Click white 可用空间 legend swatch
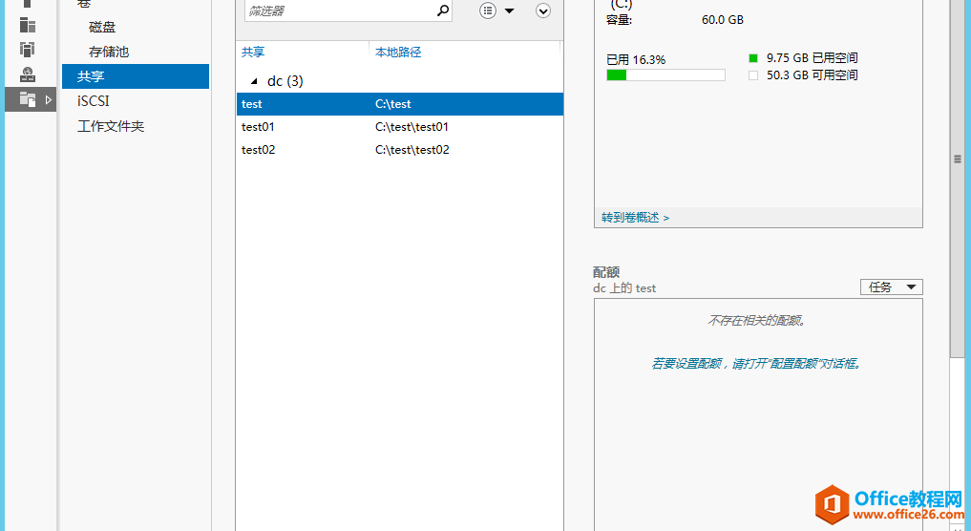Image resolution: width=971 pixels, height=531 pixels. (753, 75)
